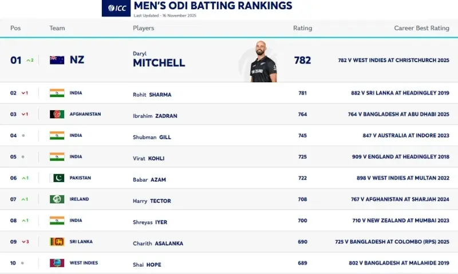The height and width of the screenshot is (274, 458).
Task: Click India flag beside Rohit Sharma
Action: click(x=57, y=93)
